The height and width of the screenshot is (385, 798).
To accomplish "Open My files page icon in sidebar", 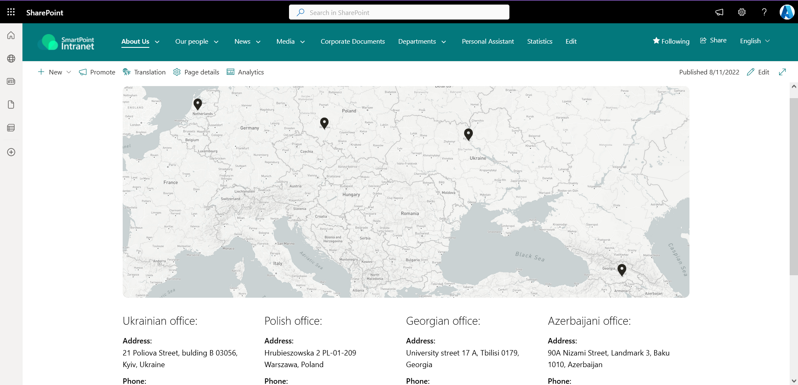I will click(11, 105).
